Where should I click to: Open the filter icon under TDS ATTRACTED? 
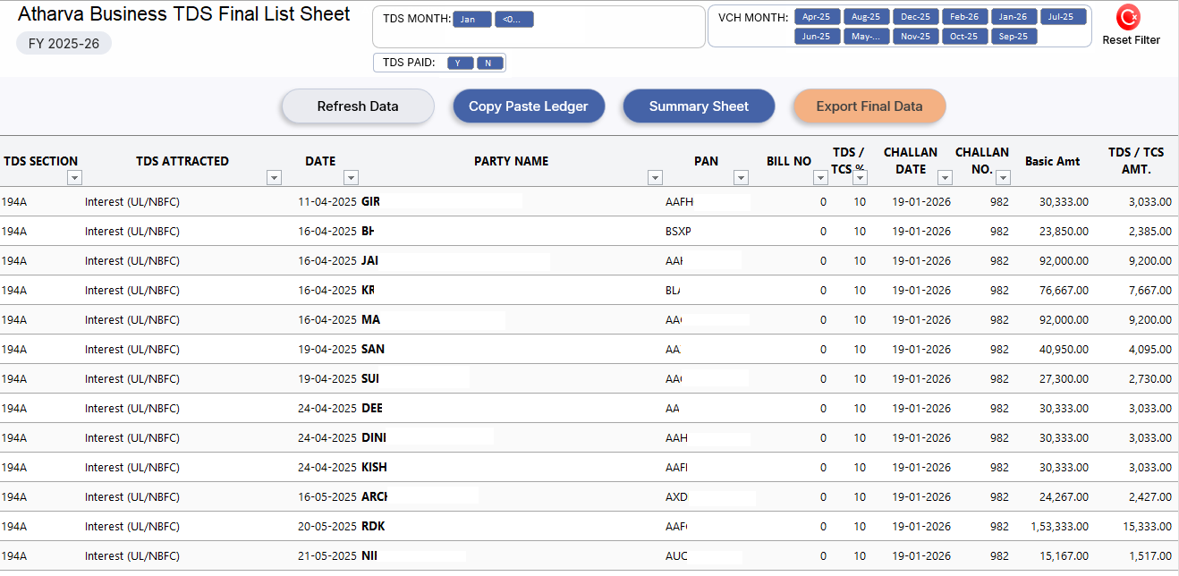(x=275, y=177)
